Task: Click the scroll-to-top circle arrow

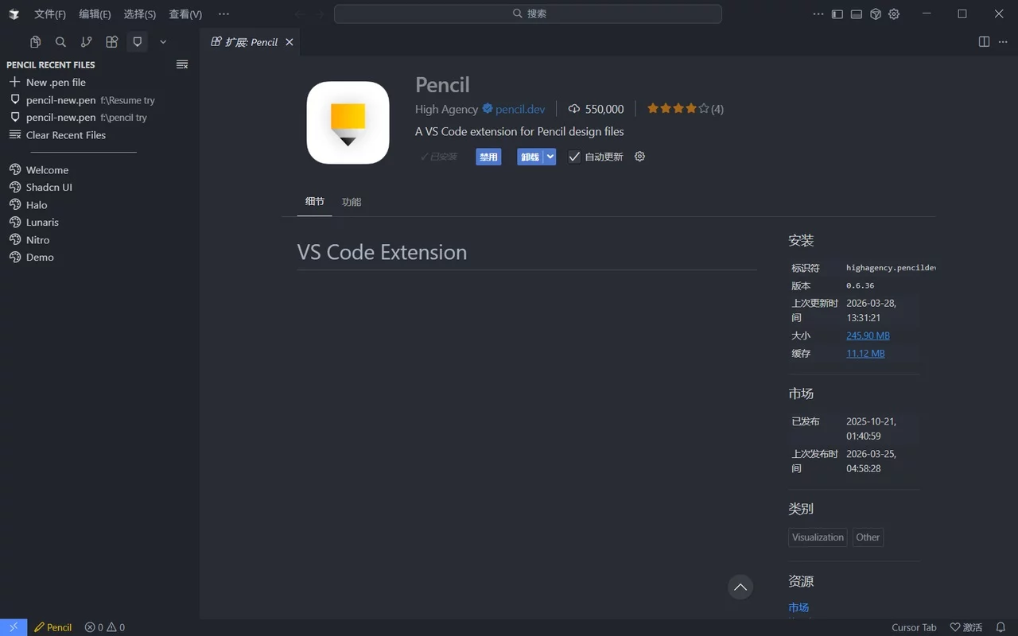Action: pyautogui.click(x=740, y=588)
